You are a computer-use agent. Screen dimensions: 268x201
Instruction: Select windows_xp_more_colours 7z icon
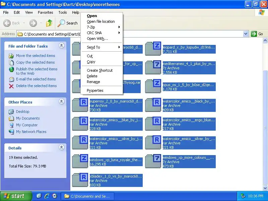coord(153,161)
